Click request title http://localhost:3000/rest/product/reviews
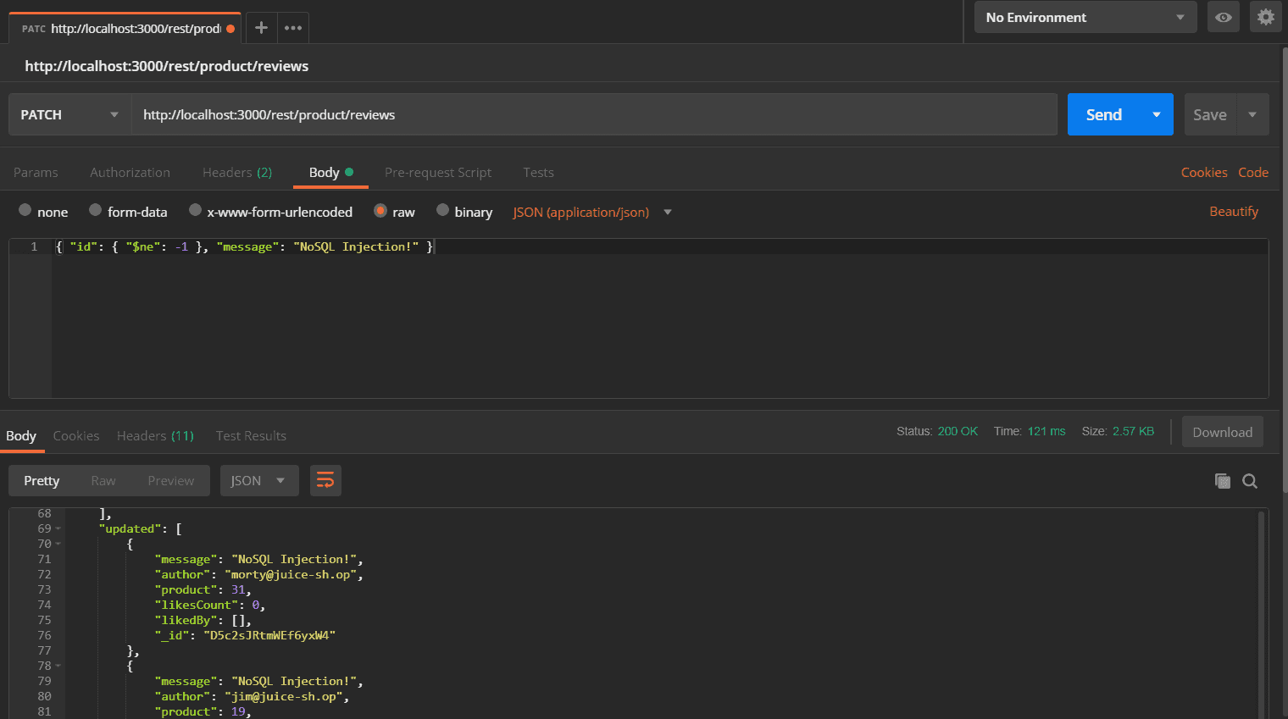Image resolution: width=1288 pixels, height=719 pixels. pos(167,66)
